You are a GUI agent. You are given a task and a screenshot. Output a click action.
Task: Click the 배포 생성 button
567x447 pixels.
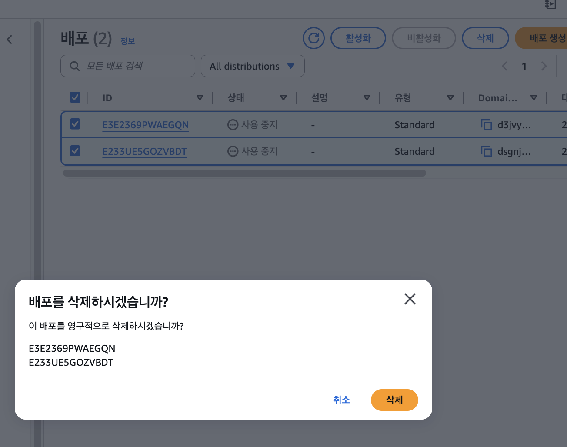coord(541,38)
